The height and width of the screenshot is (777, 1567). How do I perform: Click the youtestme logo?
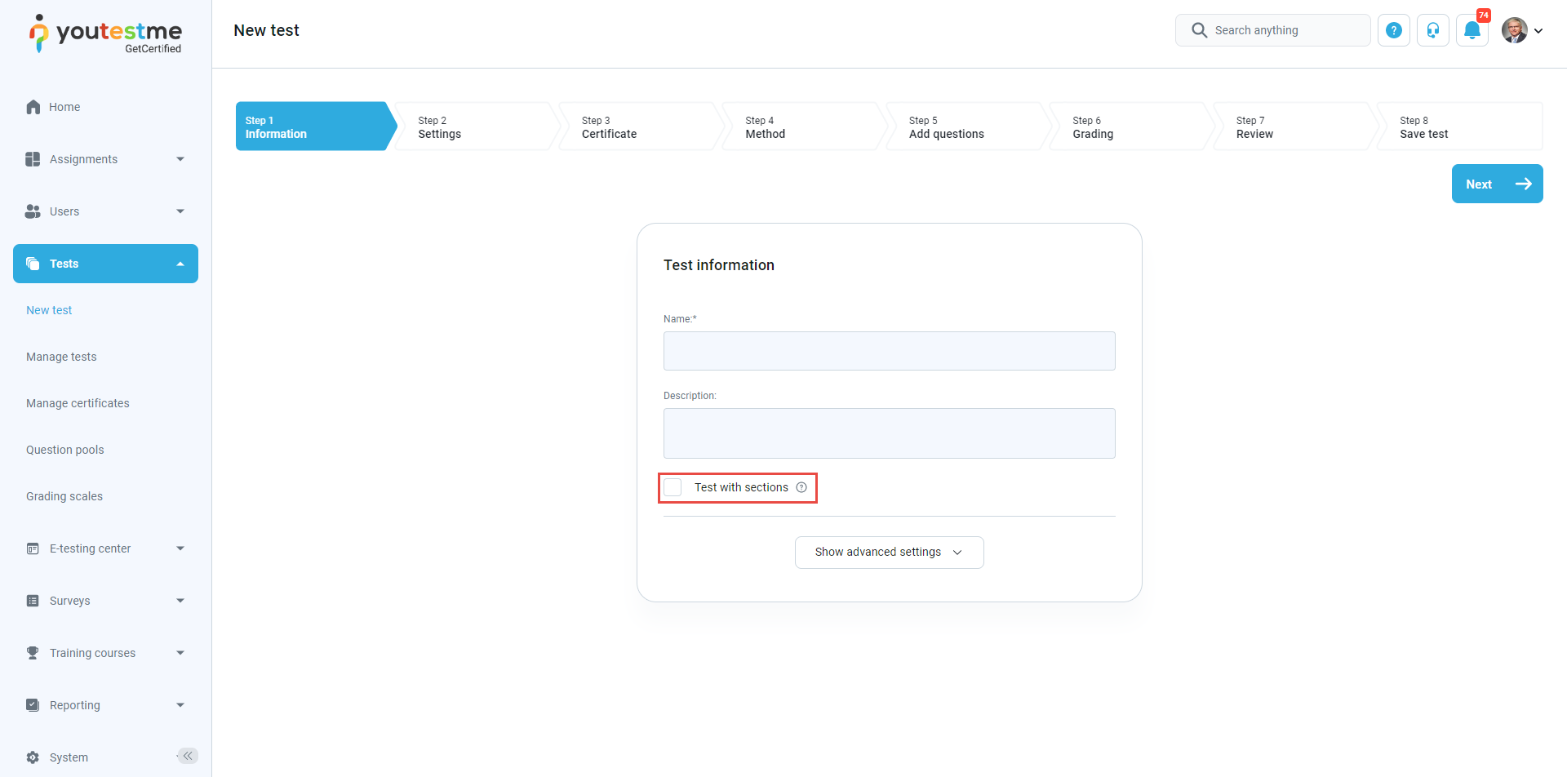106,34
